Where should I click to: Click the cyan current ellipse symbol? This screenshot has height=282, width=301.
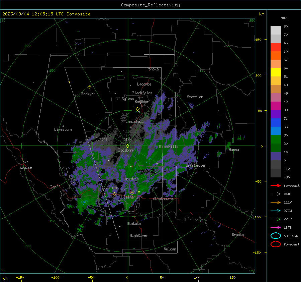pyautogui.click(x=276, y=236)
